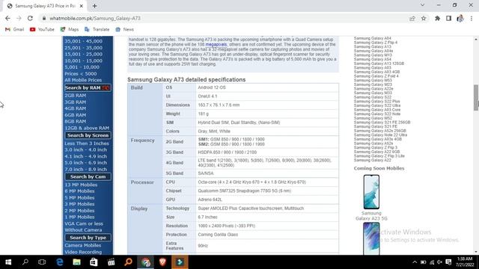Filter by 4GB RAM
The height and width of the screenshot is (269, 479).
tap(75, 108)
